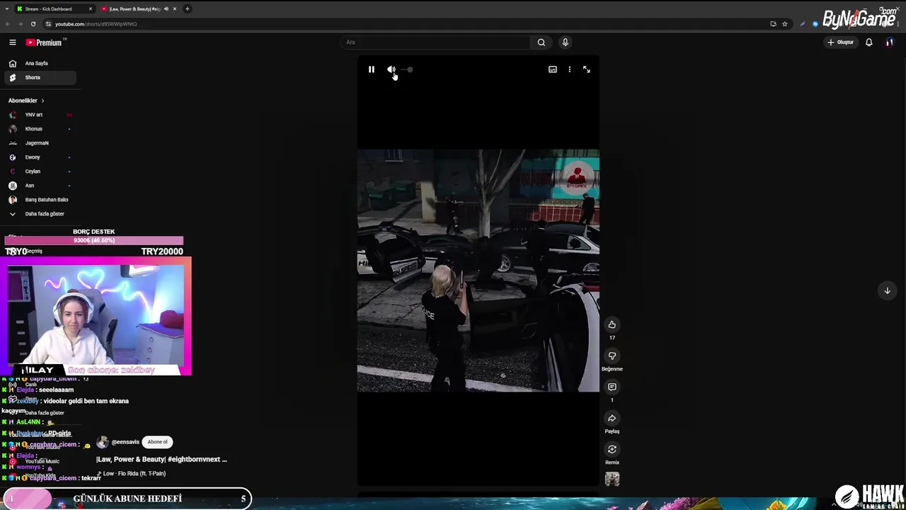Open the Ewony channel
This screenshot has width=906, height=510.
pyautogui.click(x=41, y=157)
